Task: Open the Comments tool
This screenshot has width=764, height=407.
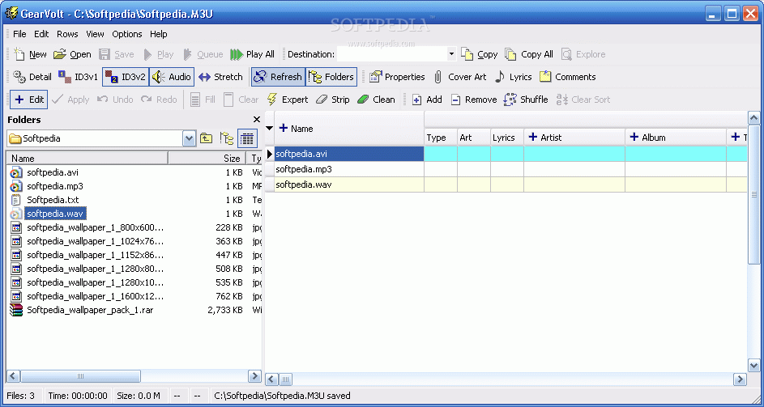Action: point(568,77)
